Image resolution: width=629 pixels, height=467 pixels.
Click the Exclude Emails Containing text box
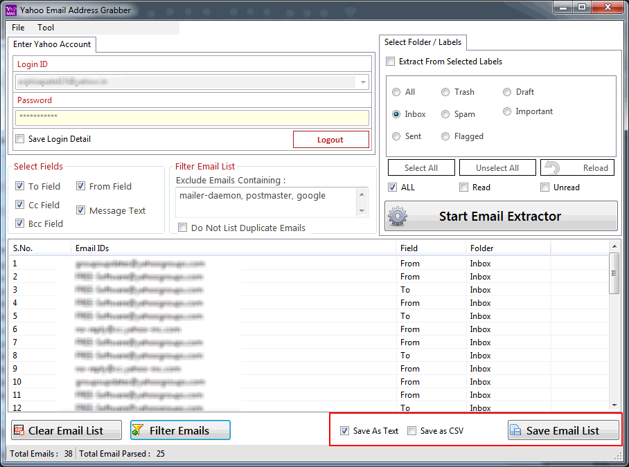pyautogui.click(x=266, y=202)
